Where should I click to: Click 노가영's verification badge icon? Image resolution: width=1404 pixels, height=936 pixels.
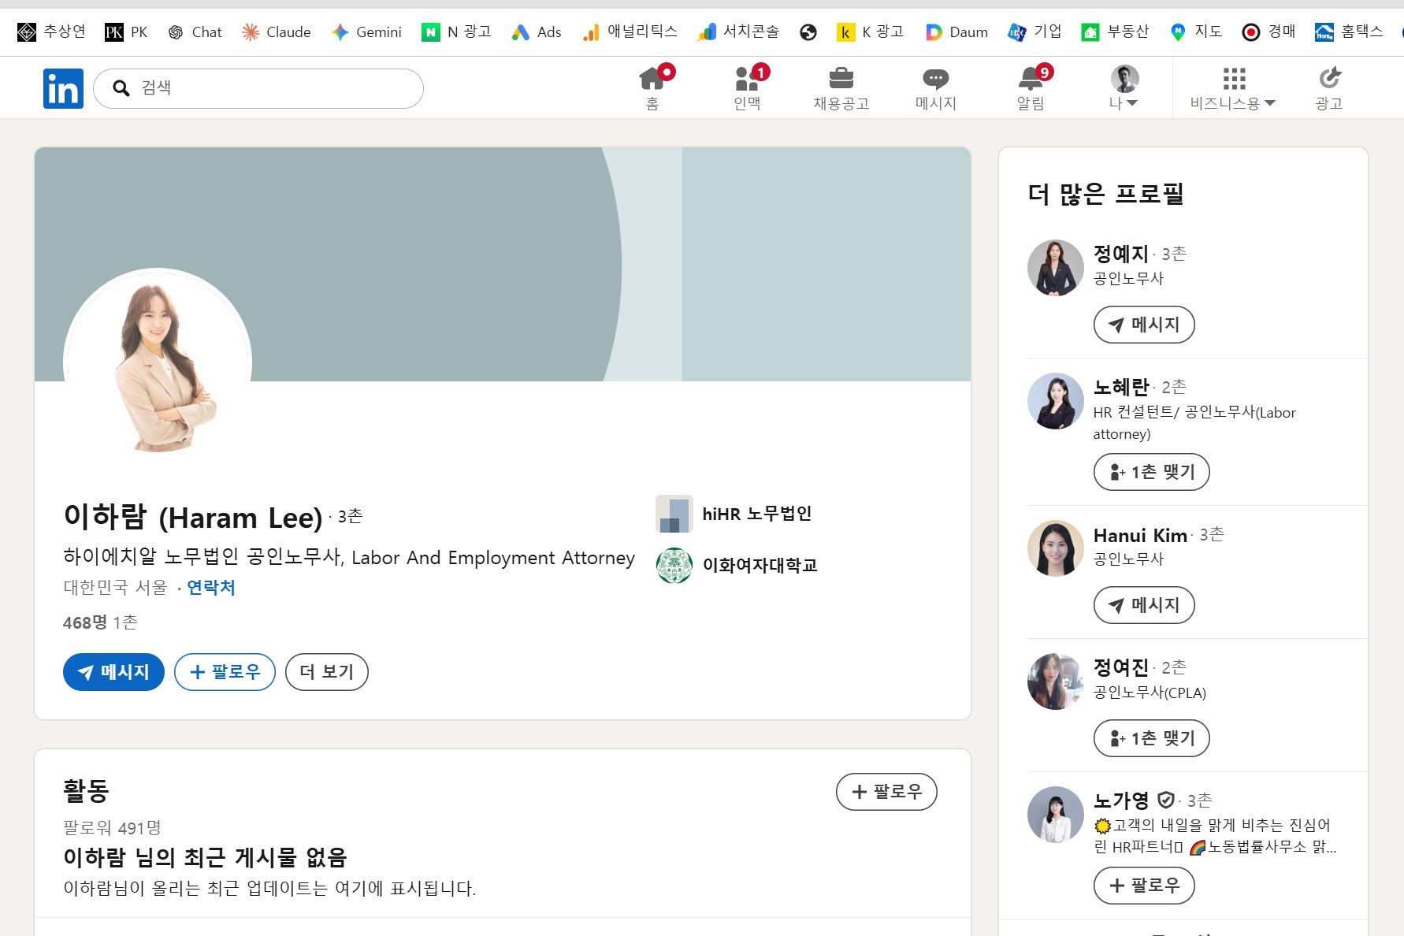[x=1166, y=800]
